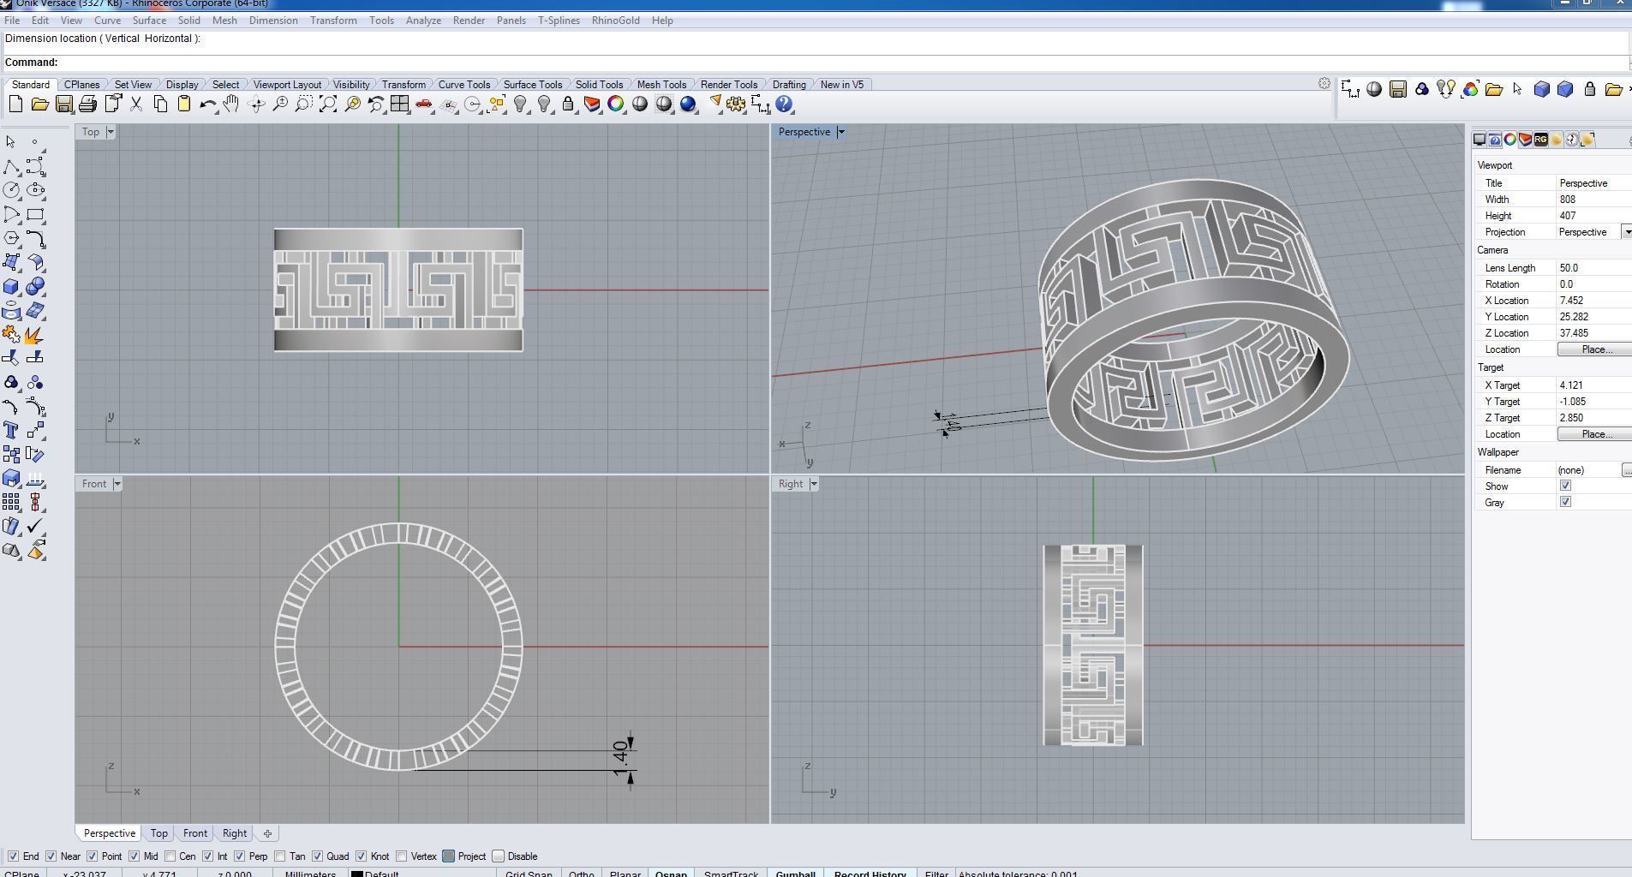Toggle the Mid osnap checkbox
Image resolution: width=1632 pixels, height=877 pixels.
click(134, 856)
